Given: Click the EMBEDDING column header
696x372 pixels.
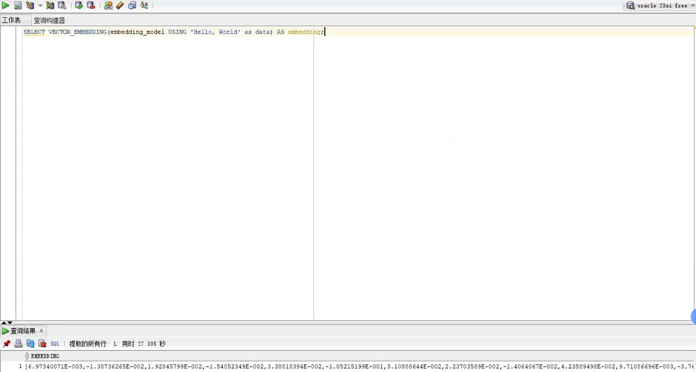Looking at the screenshot, I should [x=45, y=356].
